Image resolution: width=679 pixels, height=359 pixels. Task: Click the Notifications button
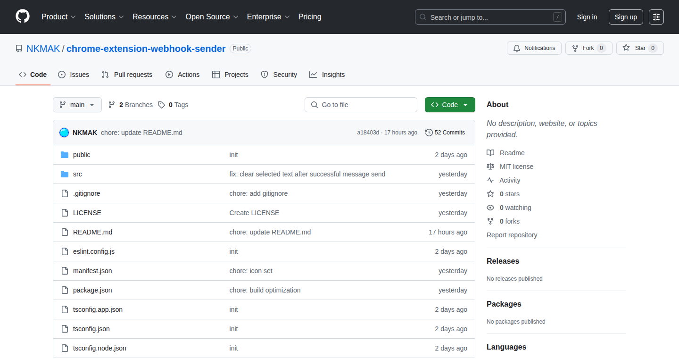534,48
